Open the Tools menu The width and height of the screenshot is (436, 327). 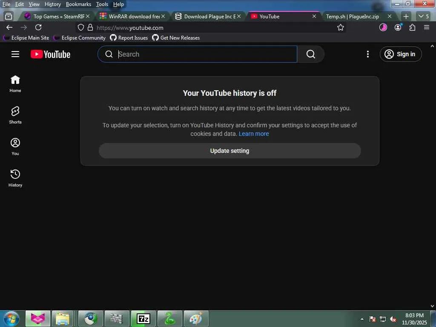102,4
